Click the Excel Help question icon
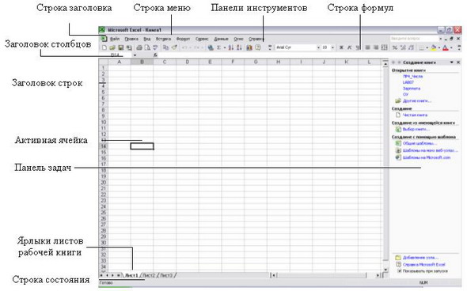The height and width of the screenshot is (291, 467). (258, 47)
